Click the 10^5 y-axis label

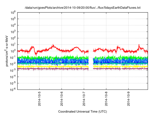(x=13, y=19)
